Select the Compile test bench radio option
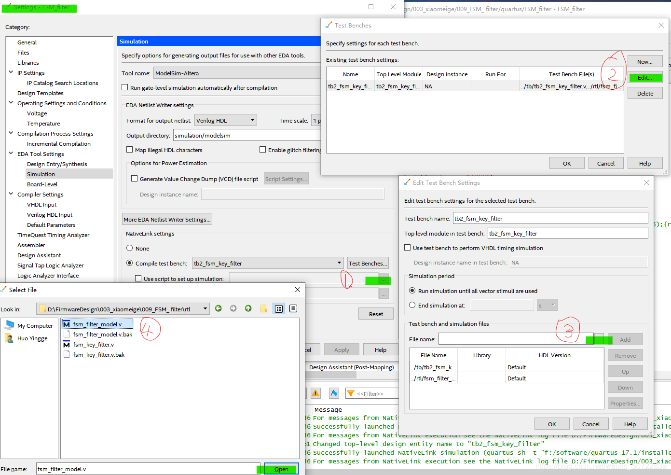Screen dimensions: 671x475 pyautogui.click(x=130, y=263)
